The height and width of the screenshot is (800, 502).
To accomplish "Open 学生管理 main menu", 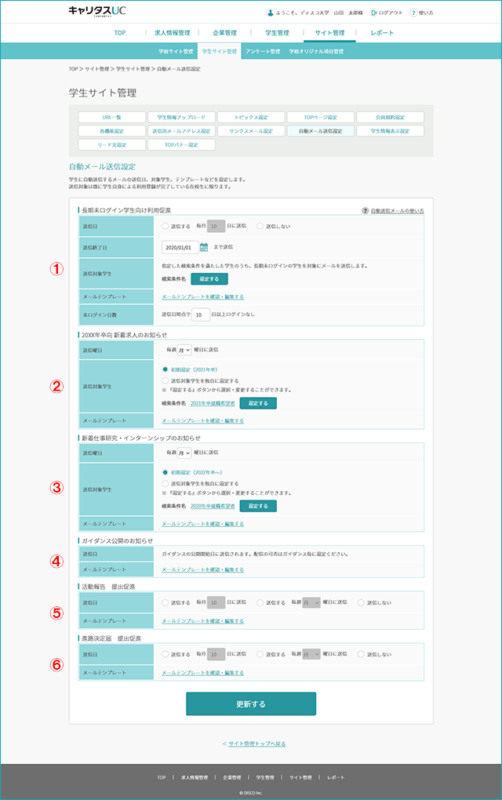I will point(277,33).
